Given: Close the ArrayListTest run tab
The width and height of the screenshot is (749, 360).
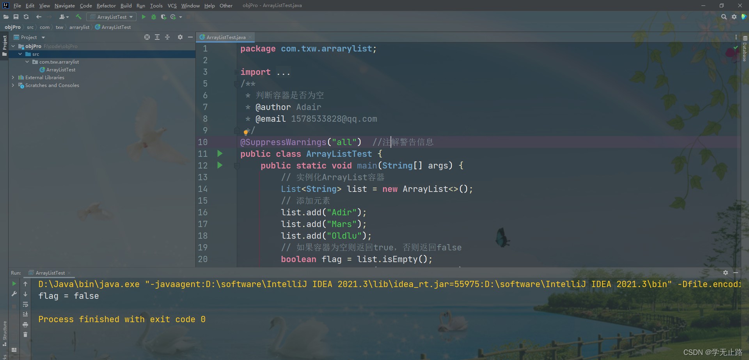Looking at the screenshot, I should 69,273.
